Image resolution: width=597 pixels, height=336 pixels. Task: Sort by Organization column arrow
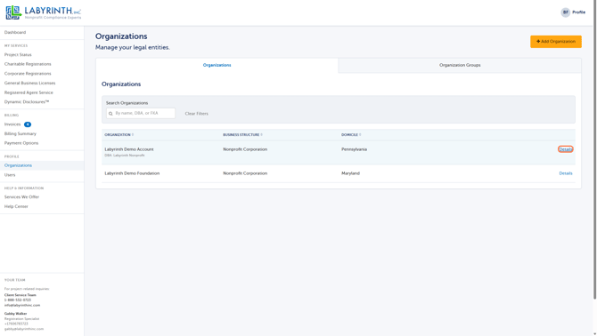click(x=133, y=135)
